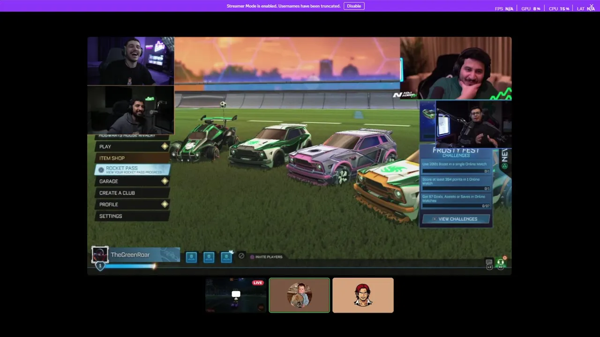The height and width of the screenshot is (337, 600).
Task: Click Get 97 Goals, Assists or Saves challenge
Action: pyautogui.click(x=456, y=201)
